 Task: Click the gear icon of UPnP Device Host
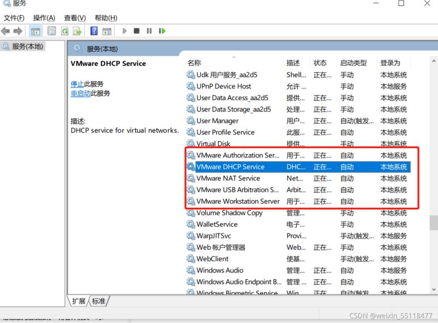tap(191, 86)
